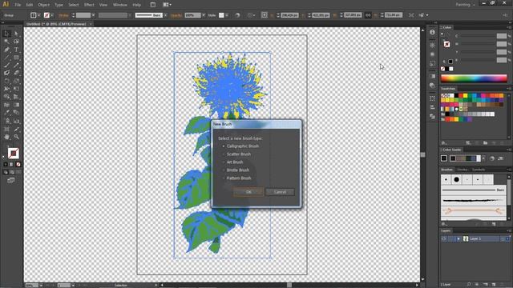The height and width of the screenshot is (288, 513).
Task: Select the Blob Brush tool
Action: (6, 73)
